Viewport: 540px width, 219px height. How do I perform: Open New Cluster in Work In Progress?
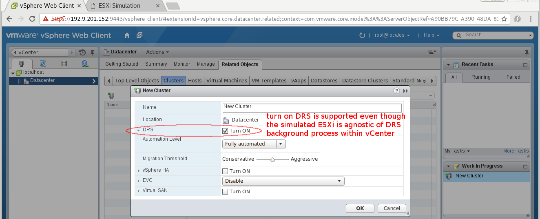click(486, 176)
